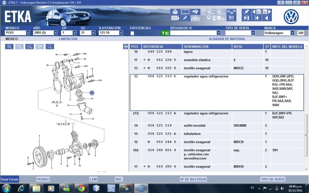This screenshot has height=193, width=309.
Task: Click the multiple shopping carts icon
Action: (x=231, y=12)
